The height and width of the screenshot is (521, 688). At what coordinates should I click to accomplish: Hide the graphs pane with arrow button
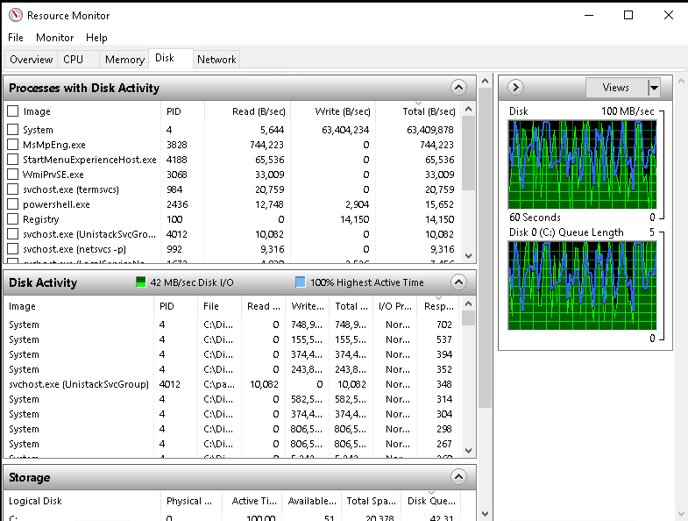tap(515, 87)
